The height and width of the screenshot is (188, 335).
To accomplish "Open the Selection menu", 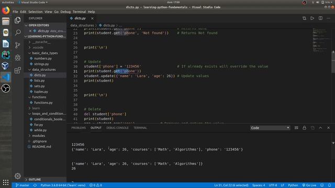I will pos(36,11).
